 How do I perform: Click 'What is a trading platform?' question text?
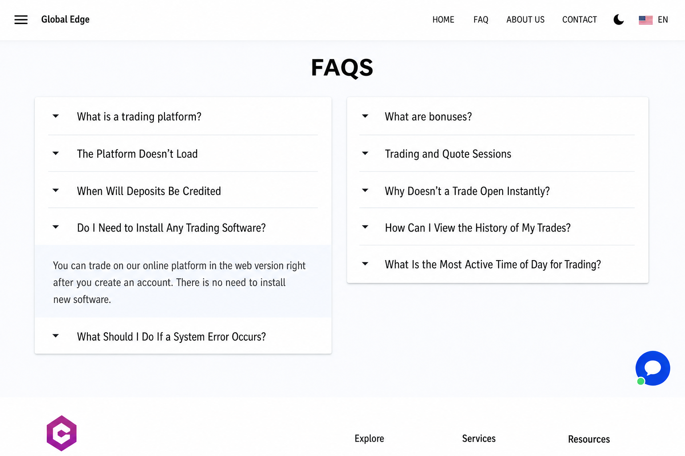coord(139,117)
